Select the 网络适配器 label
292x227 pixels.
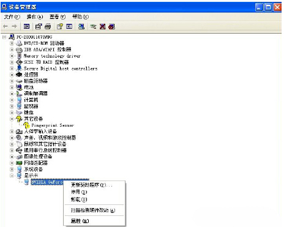(x=36, y=163)
